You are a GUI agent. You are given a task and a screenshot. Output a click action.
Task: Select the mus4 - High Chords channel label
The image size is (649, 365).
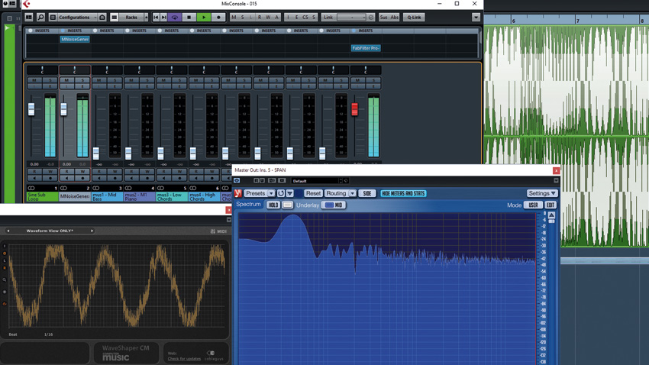coord(204,196)
